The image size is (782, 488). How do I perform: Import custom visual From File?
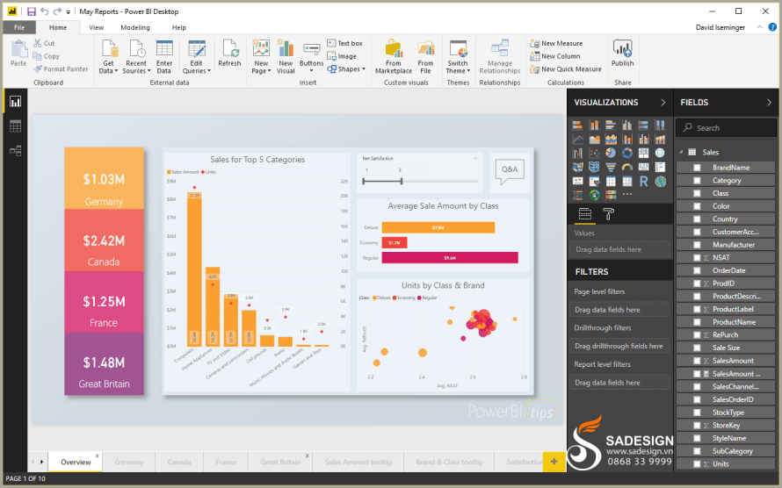pos(425,57)
